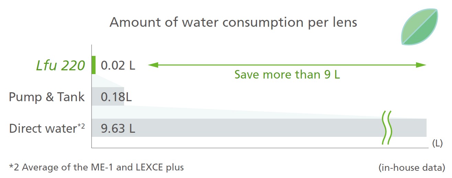This screenshot has height=178, width=452.
Task: Click the (L) axis unit label
Action: (437, 144)
